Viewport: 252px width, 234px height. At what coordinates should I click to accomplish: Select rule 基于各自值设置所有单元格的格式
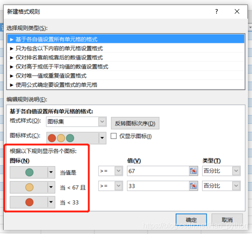coord(126,39)
